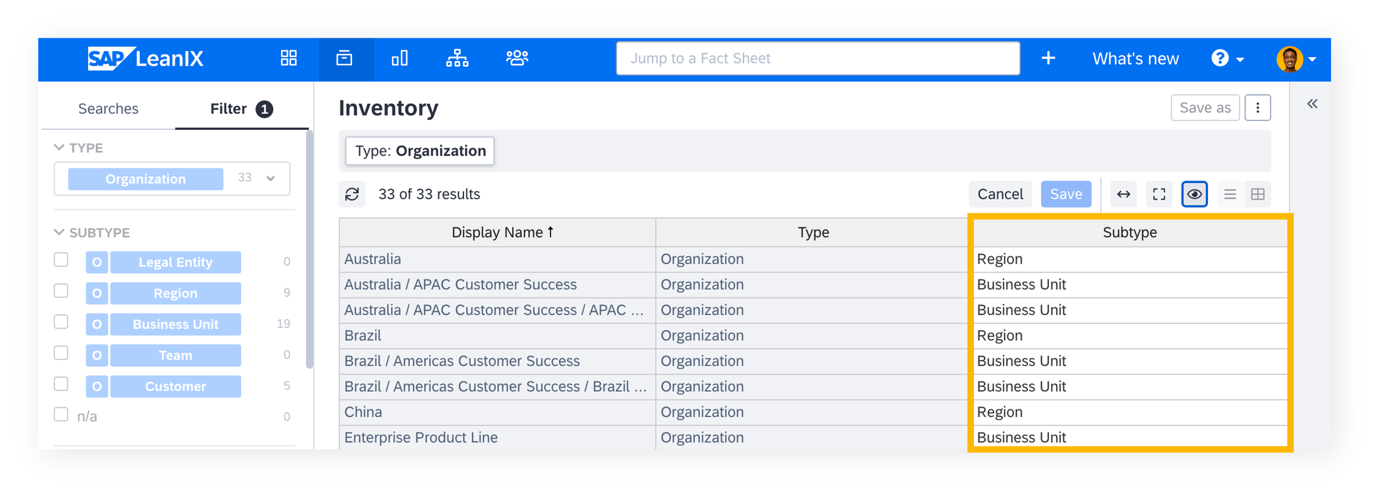Open the Organization type dropdown arrow
The width and height of the screenshot is (1379, 498).
271,179
